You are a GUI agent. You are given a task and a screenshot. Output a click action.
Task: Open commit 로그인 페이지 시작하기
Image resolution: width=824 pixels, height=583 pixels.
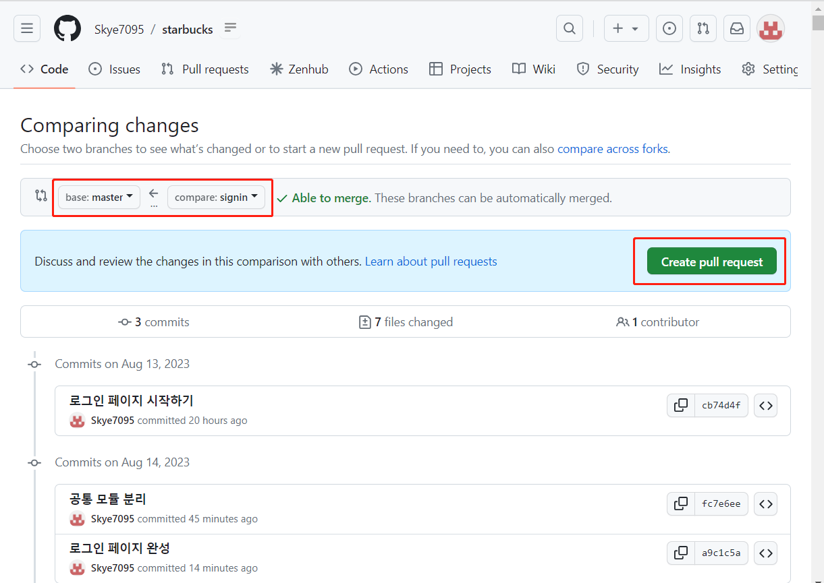(131, 400)
